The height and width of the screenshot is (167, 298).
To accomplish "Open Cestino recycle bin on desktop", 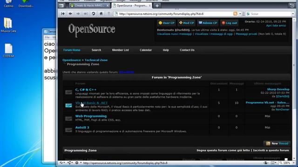I will (x=8, y=4).
